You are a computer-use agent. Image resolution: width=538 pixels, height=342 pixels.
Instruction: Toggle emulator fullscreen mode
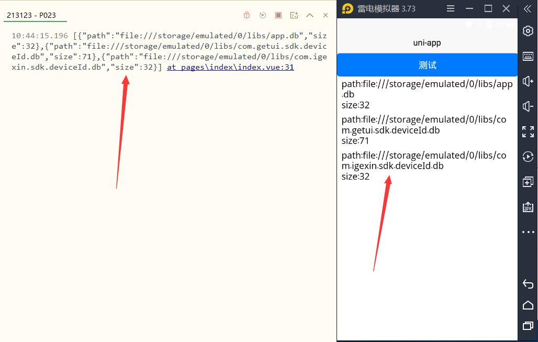[x=528, y=131]
